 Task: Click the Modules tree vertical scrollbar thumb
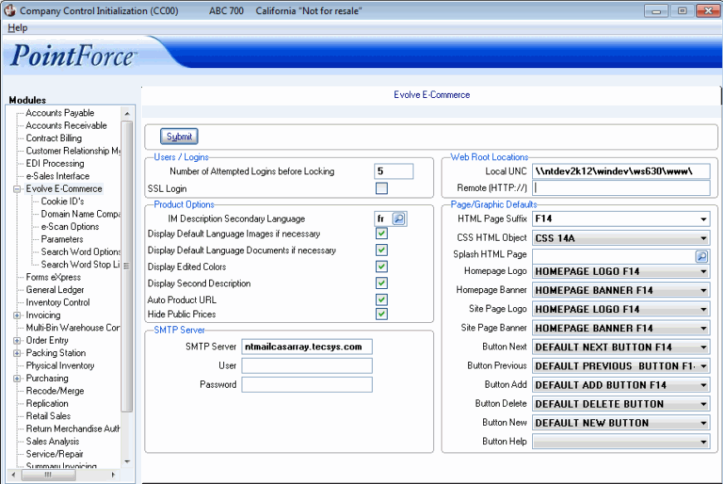tap(127, 266)
